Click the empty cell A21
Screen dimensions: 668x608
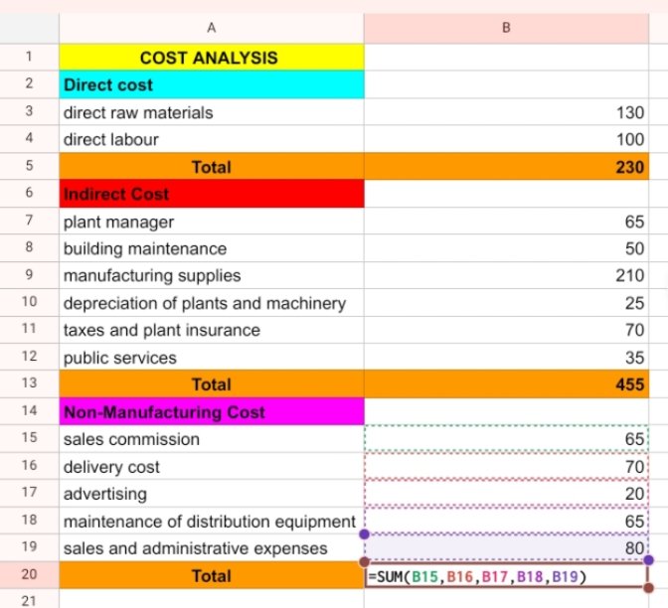[x=212, y=599]
